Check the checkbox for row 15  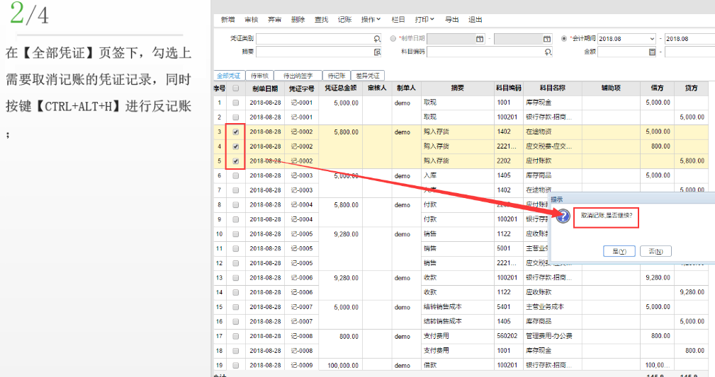[236, 308]
